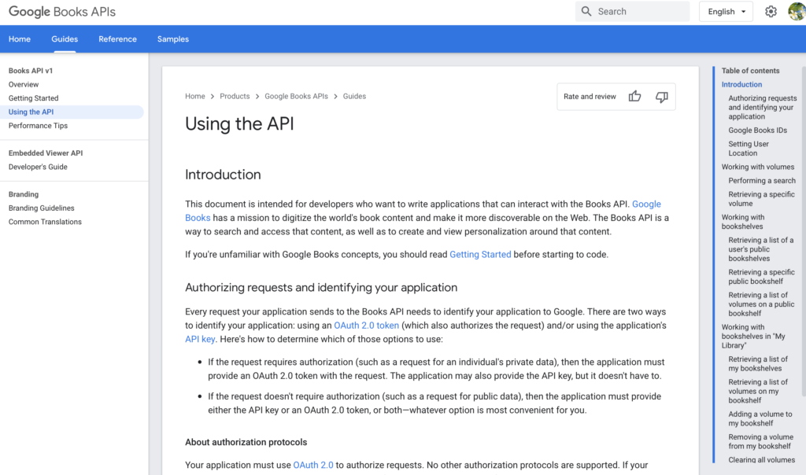Image resolution: width=806 pixels, height=475 pixels.
Task: Open the OAuth 2.0 token link
Action: (x=367, y=325)
